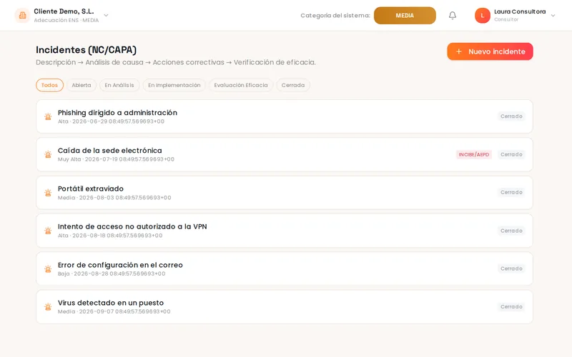Show Cerrada incidents filter

click(293, 85)
